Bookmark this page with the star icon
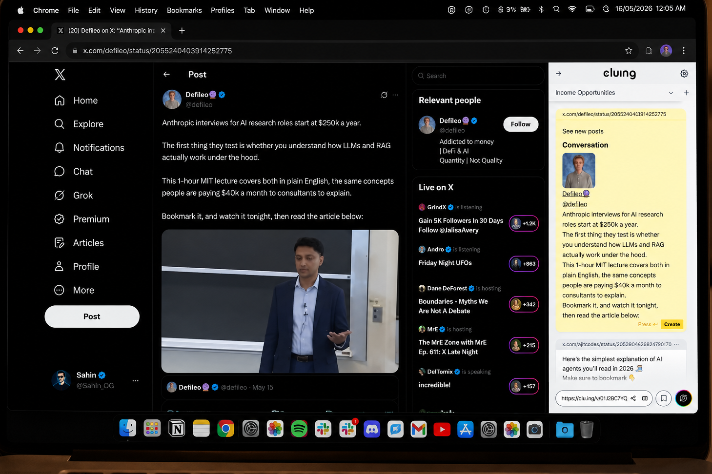The width and height of the screenshot is (712, 474). [x=629, y=51]
